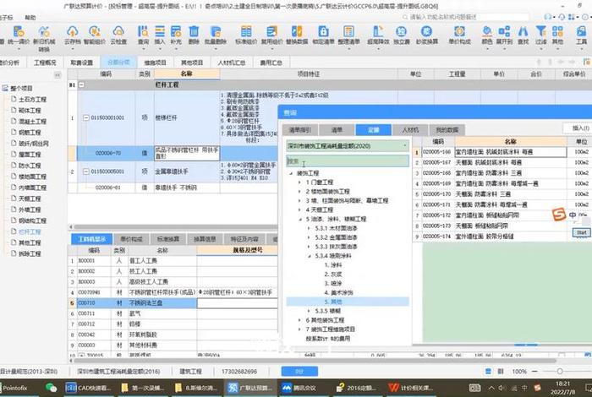This screenshot has width=592, height=397.
Task: Open the 工具 tools icon
Action: (582, 35)
